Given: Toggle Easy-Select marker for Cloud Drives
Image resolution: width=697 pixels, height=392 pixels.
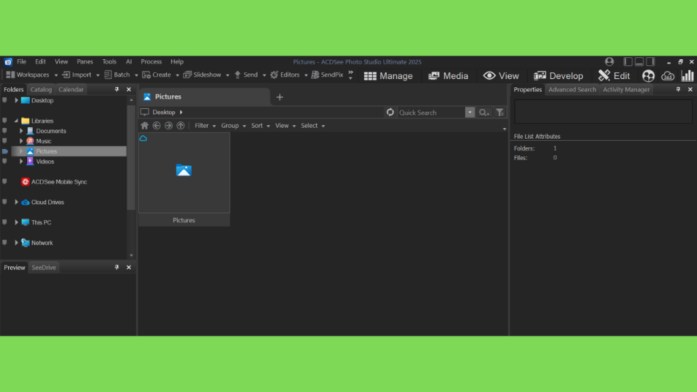Looking at the screenshot, I should click(x=5, y=202).
